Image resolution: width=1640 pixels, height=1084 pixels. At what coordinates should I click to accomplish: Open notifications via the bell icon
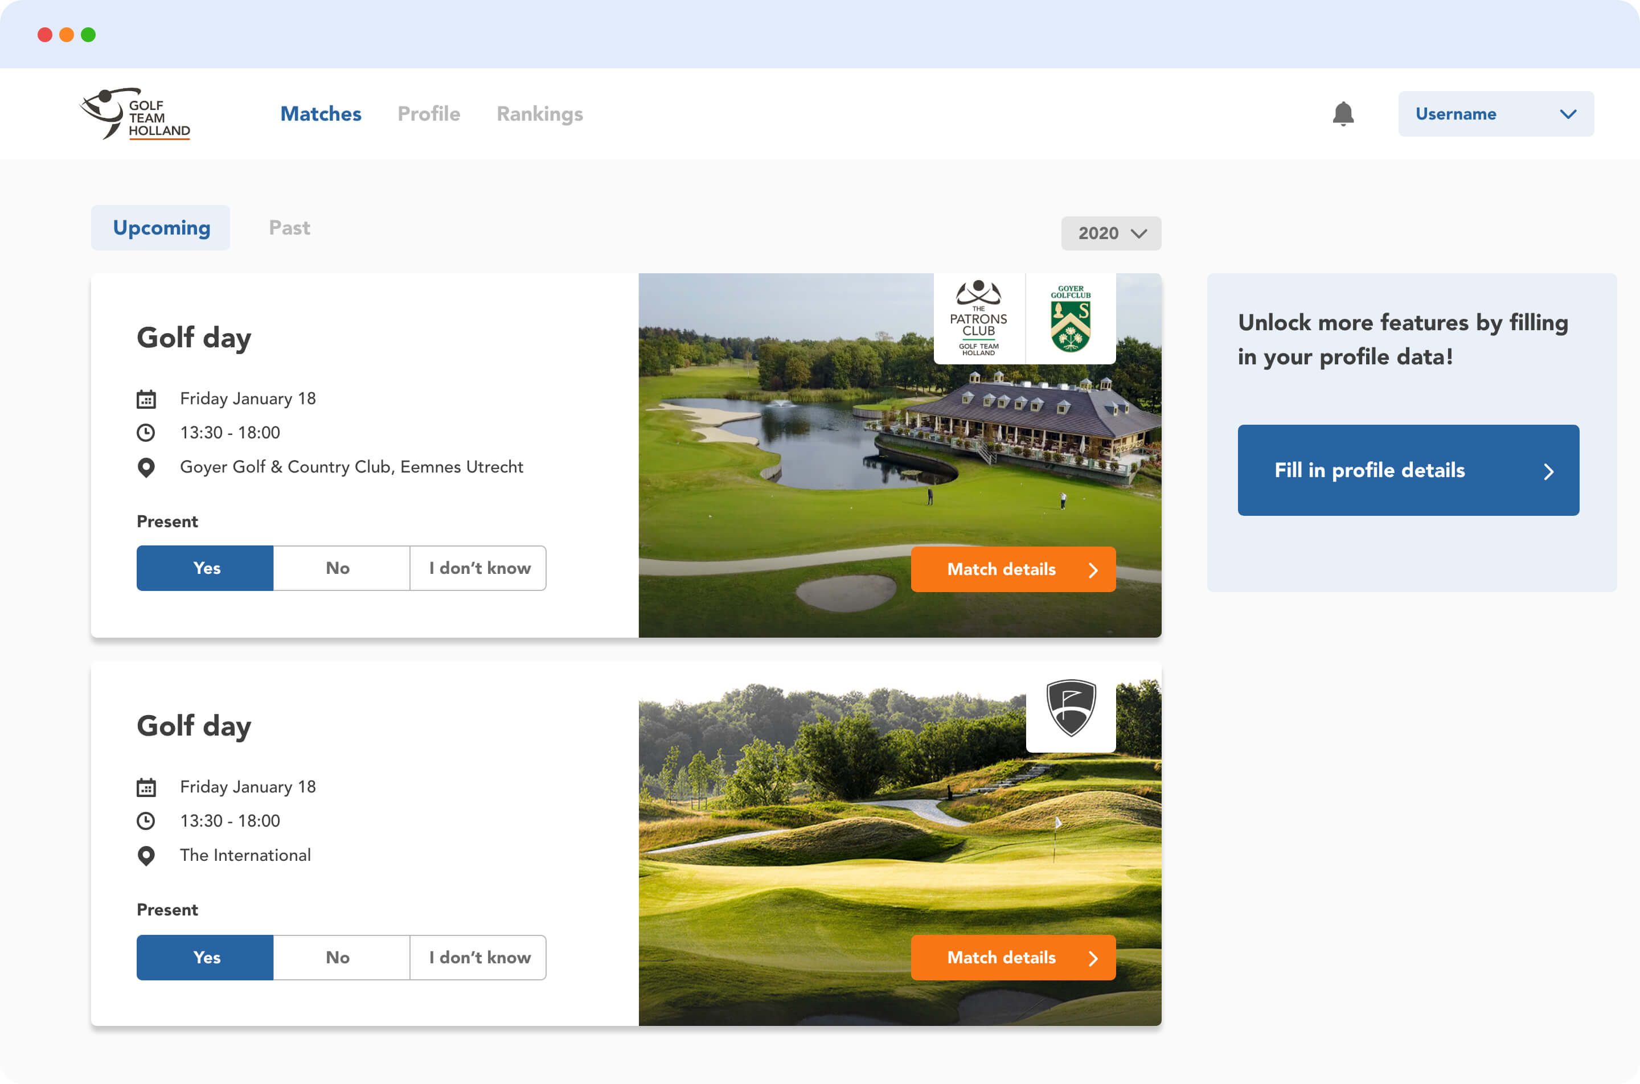[1343, 114]
